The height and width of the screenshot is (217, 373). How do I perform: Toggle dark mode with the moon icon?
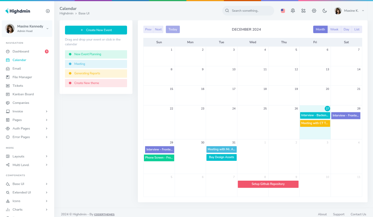click(324, 11)
